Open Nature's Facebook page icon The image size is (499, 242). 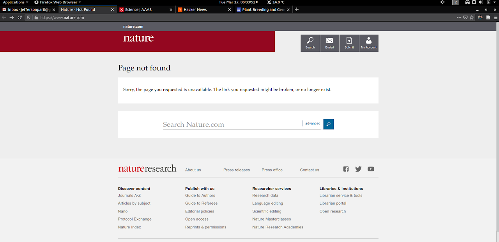pyautogui.click(x=346, y=169)
